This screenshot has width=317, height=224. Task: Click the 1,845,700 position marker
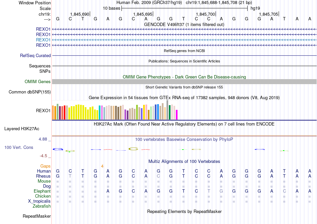click(206, 14)
